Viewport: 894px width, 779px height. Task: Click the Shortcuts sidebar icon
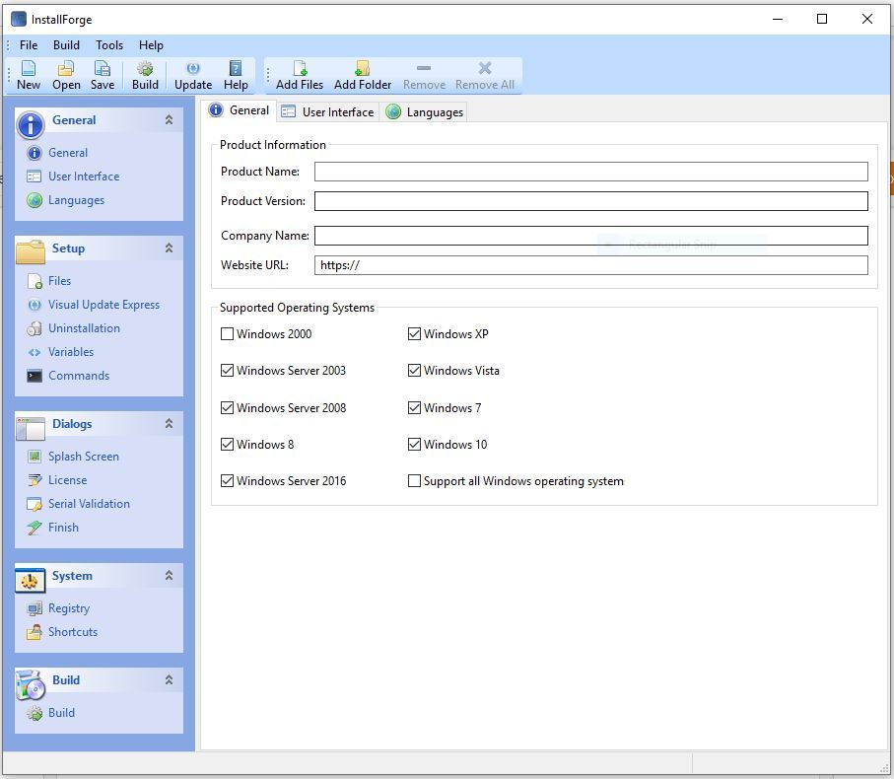(x=34, y=632)
